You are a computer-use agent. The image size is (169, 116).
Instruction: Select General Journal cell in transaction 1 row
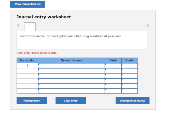pos(72,66)
